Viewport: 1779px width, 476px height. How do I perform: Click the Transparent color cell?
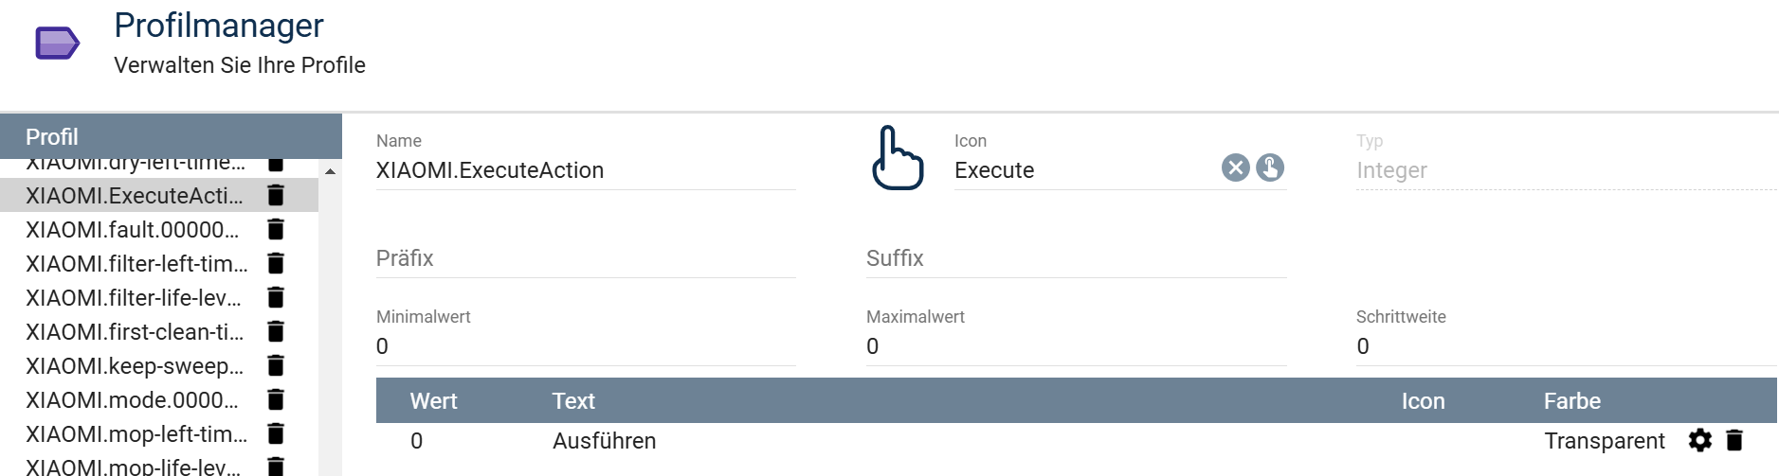coord(1604,441)
